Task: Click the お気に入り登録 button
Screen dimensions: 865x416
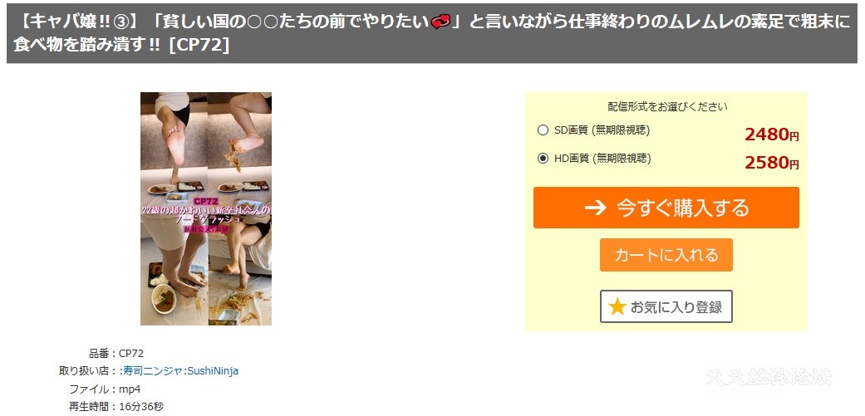Action: [x=666, y=306]
